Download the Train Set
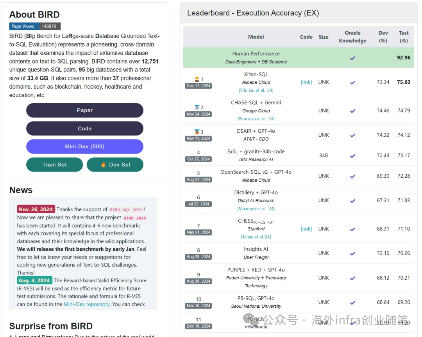422x337 pixels. [55, 165]
